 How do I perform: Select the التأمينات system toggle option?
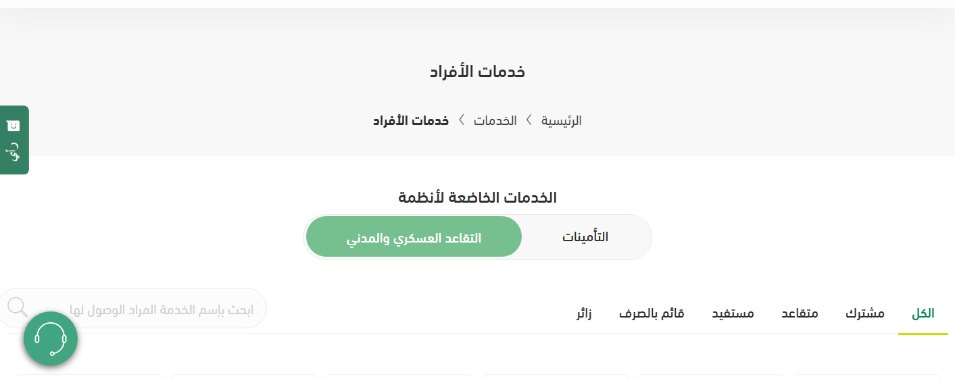click(585, 237)
